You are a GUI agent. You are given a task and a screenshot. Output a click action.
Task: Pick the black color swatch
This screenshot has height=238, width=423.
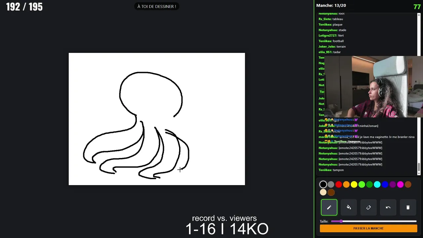(x=323, y=184)
